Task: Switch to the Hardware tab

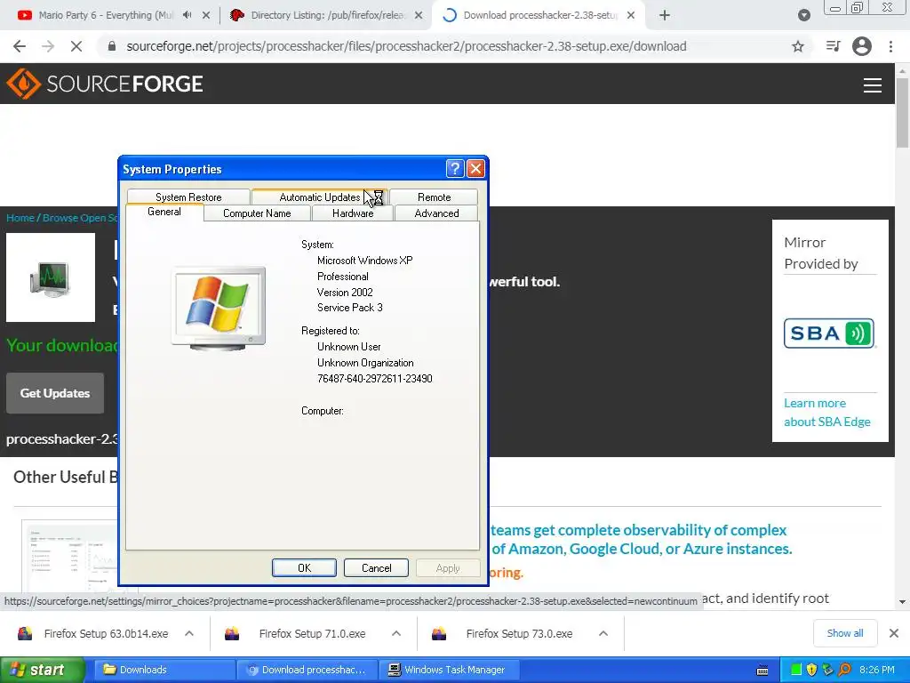Action: pyautogui.click(x=353, y=213)
